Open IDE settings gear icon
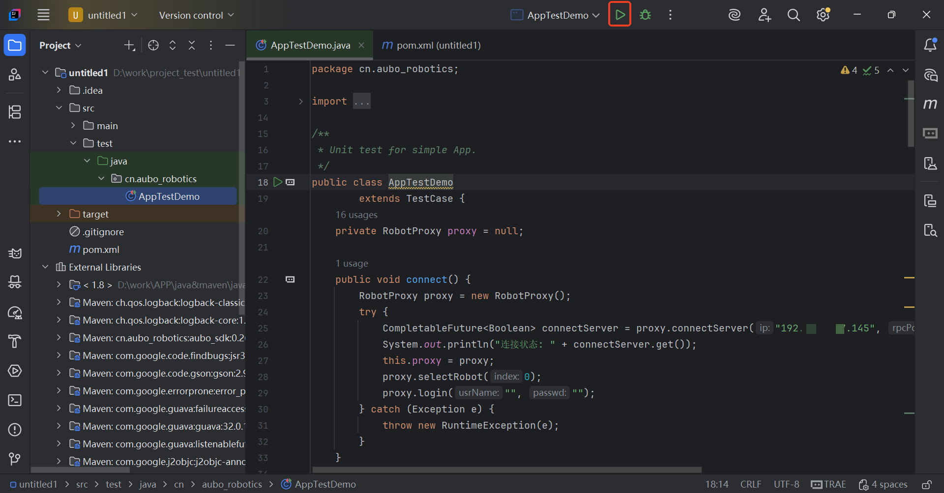This screenshot has width=944, height=493. [x=823, y=15]
